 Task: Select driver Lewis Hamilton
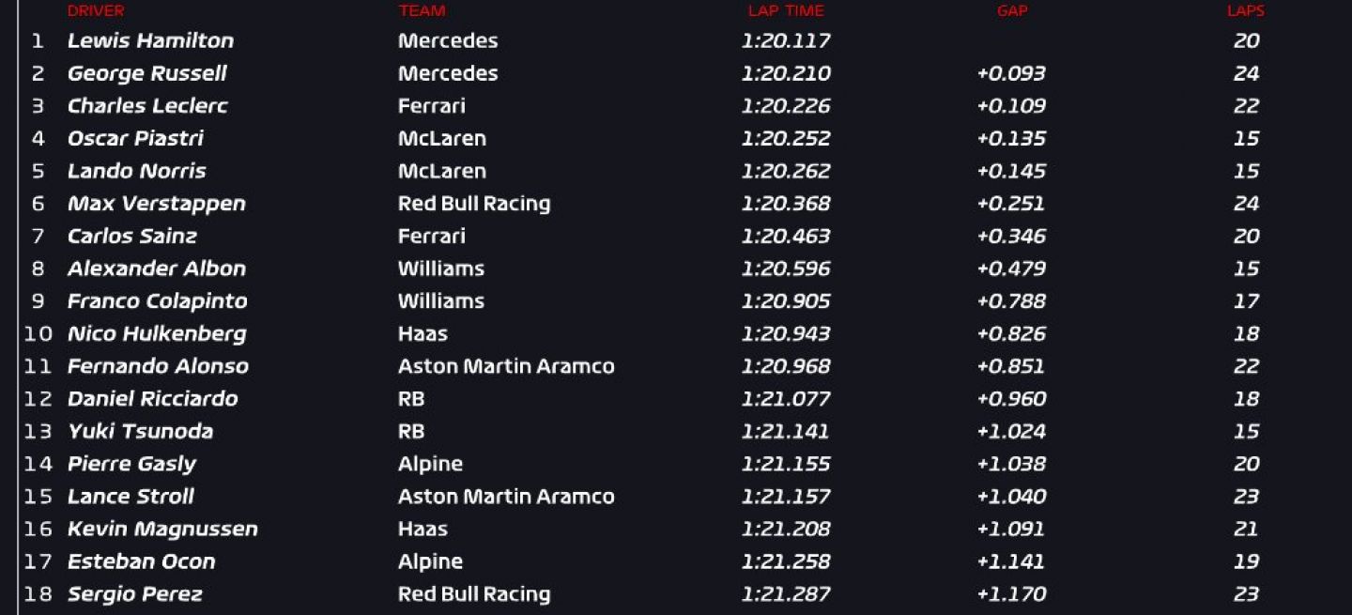click(x=150, y=40)
